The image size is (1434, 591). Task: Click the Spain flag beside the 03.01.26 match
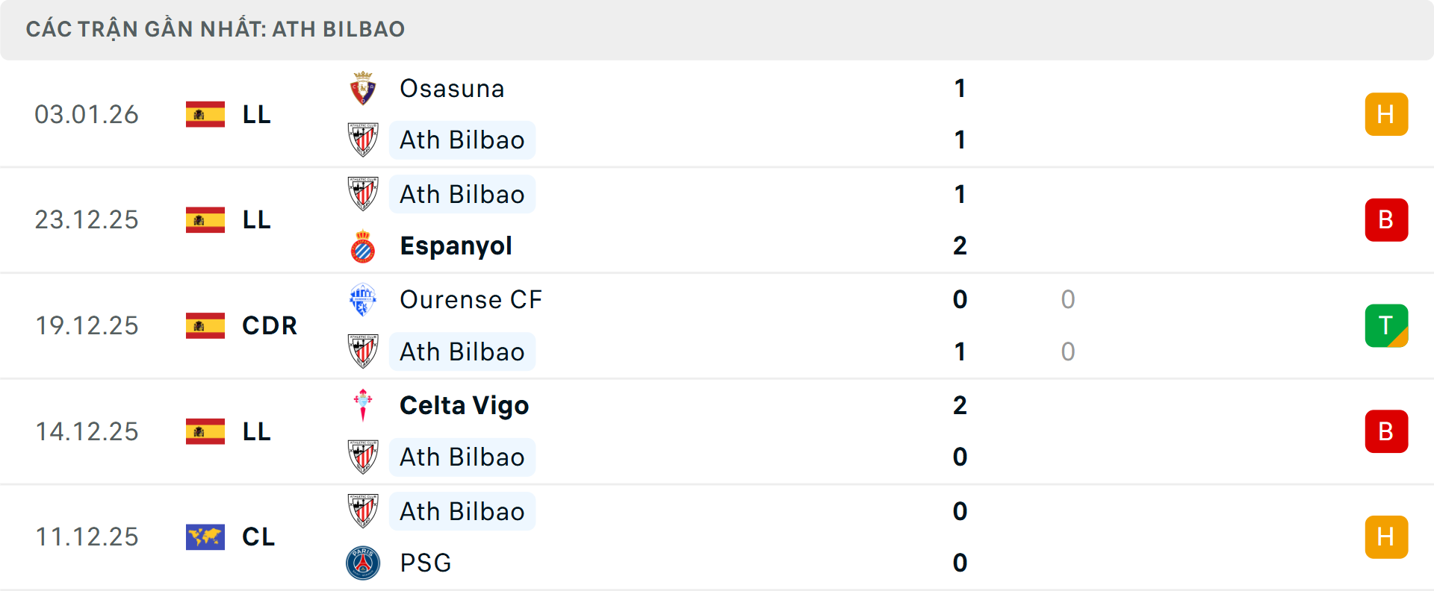(x=205, y=114)
